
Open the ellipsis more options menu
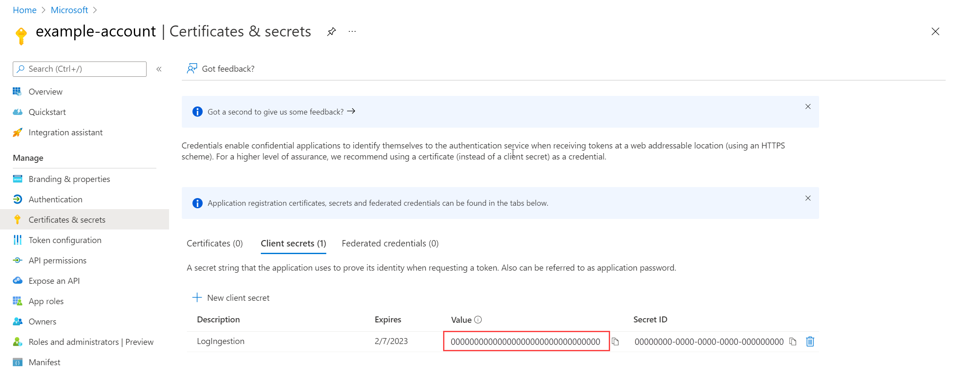click(352, 32)
